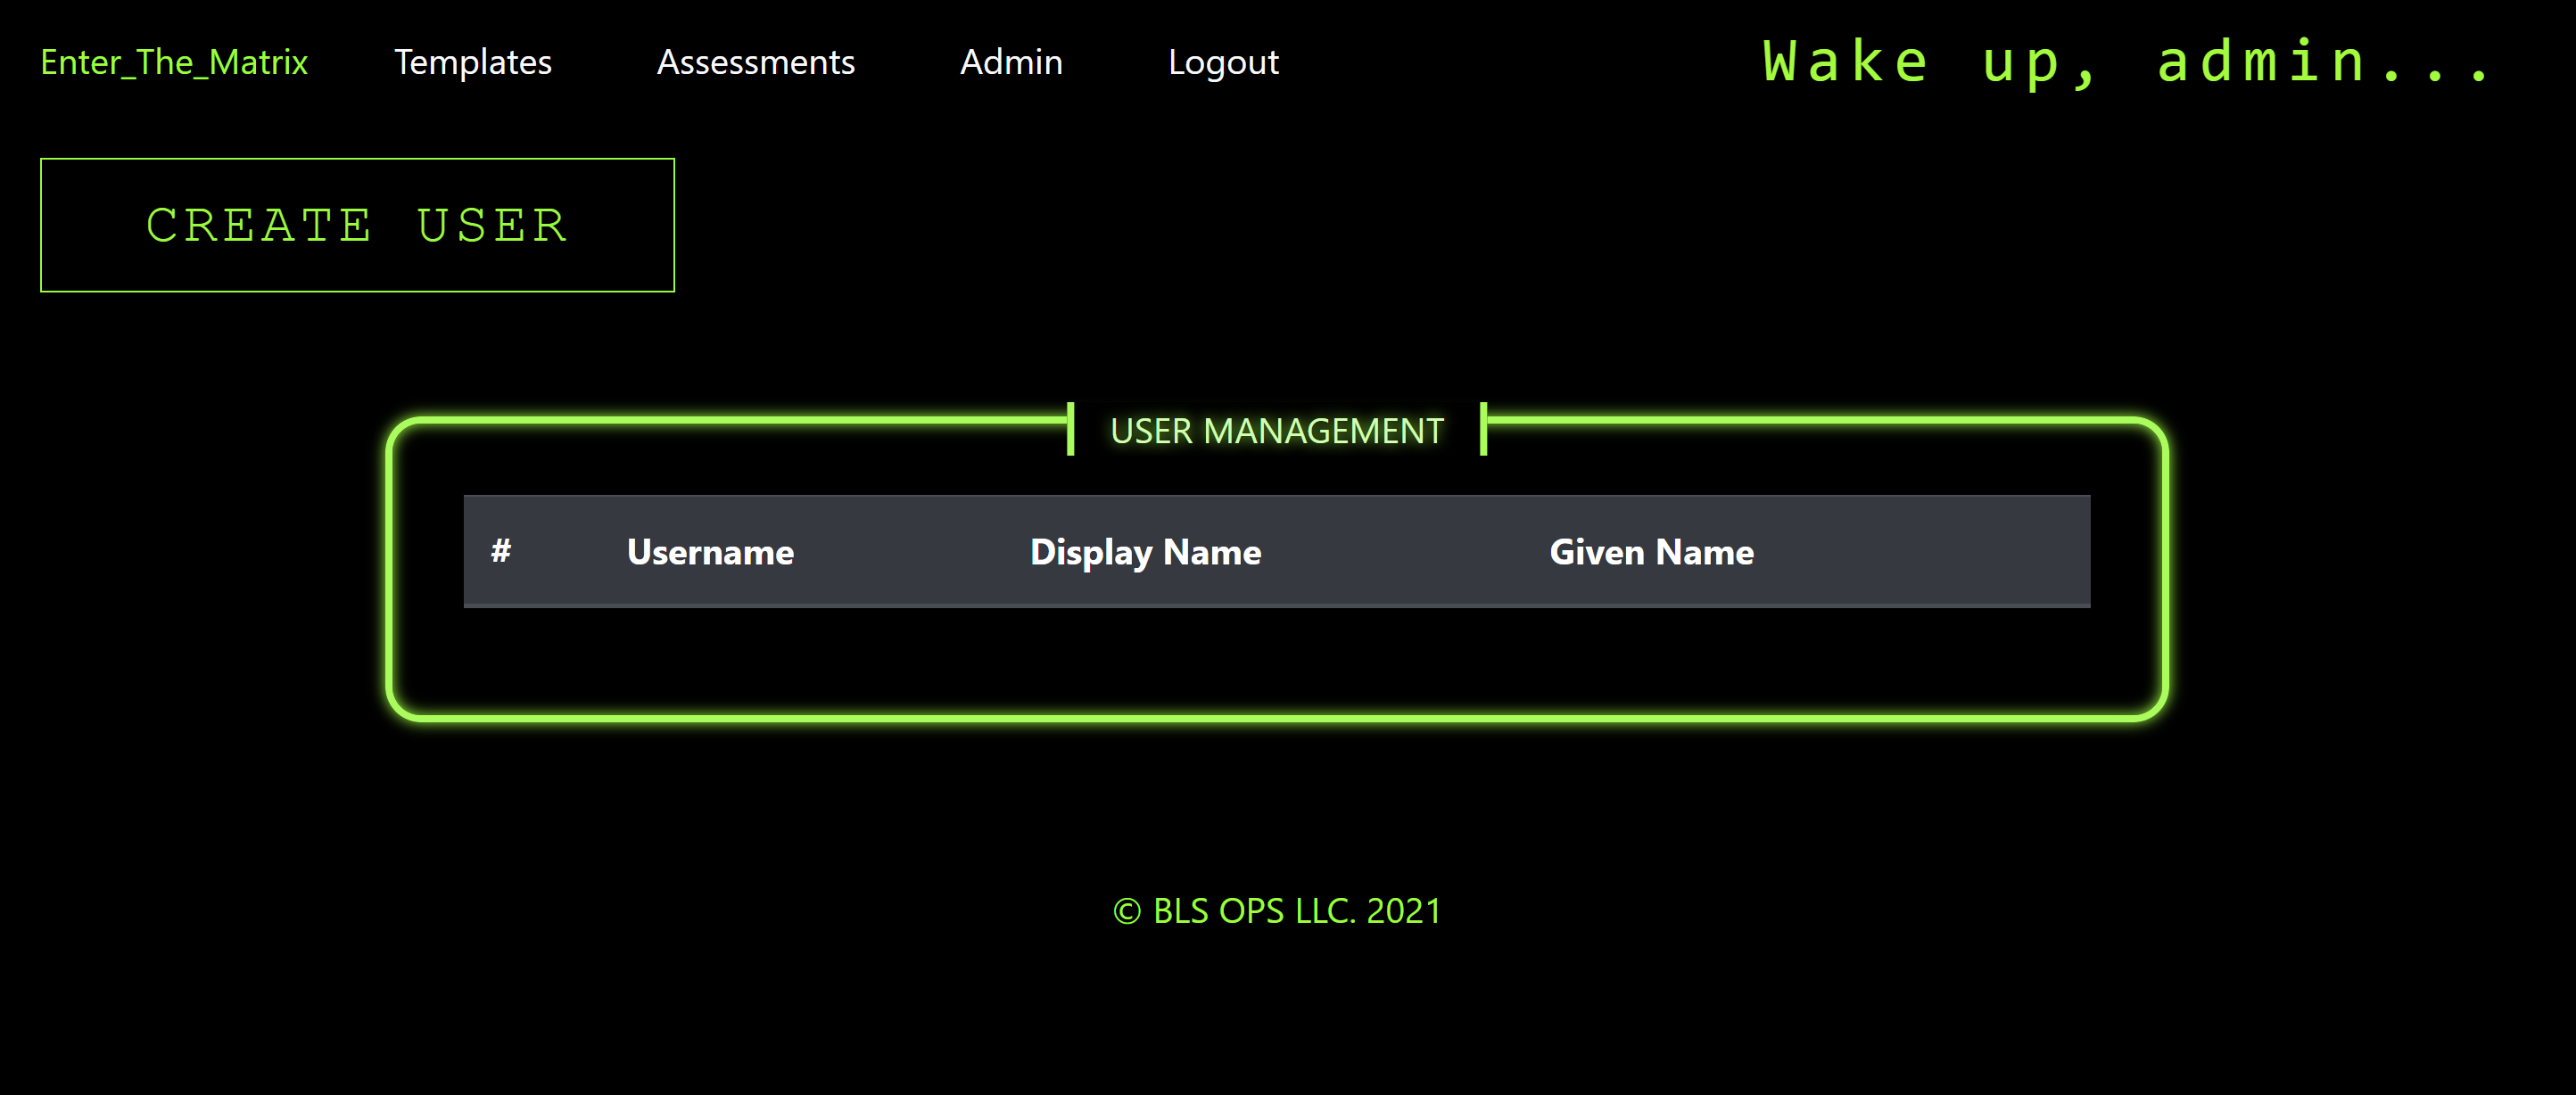Click the BLS OPS LLC footer text
This screenshot has height=1095, width=2576.
click(1254, 911)
